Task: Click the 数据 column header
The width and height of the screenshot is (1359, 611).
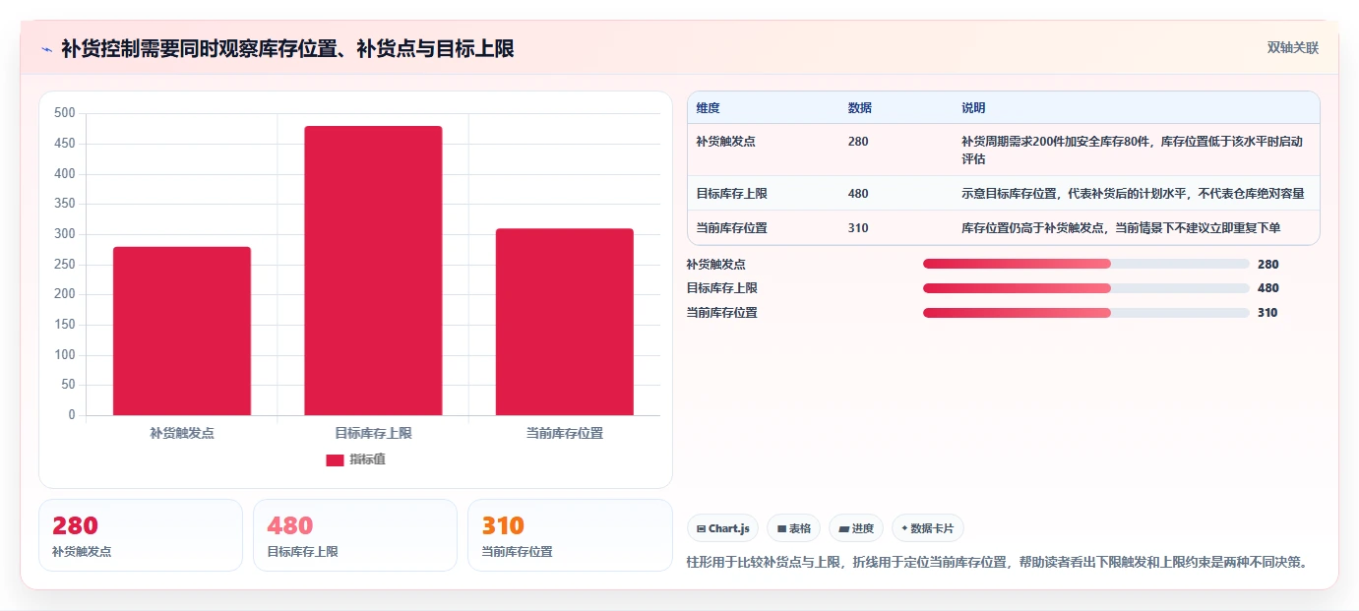Action: (x=859, y=108)
